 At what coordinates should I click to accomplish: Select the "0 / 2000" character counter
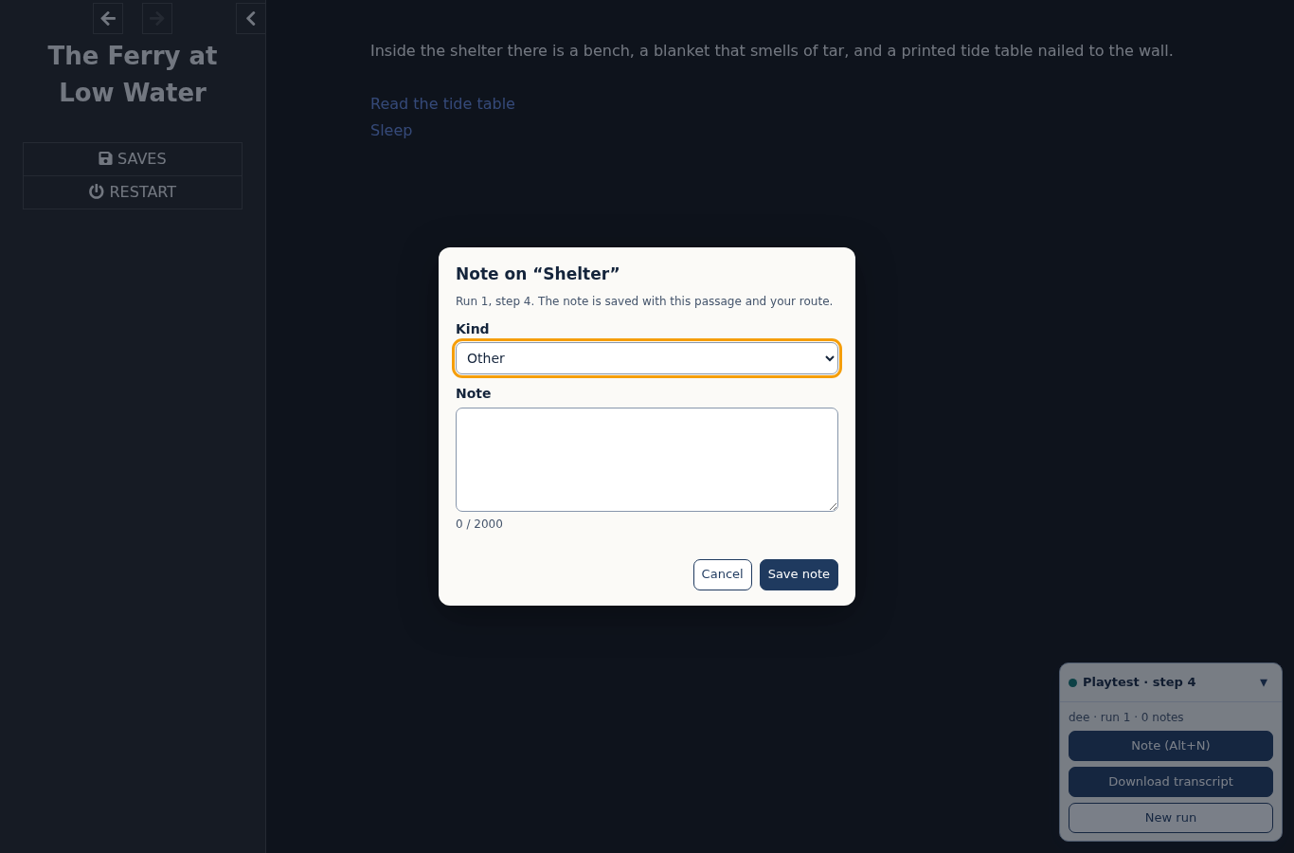pos(479,524)
